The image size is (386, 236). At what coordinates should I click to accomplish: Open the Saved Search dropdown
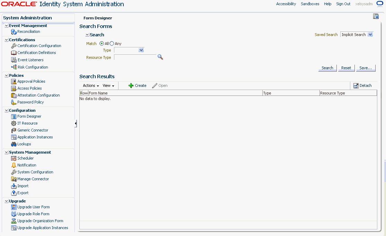(x=370, y=35)
